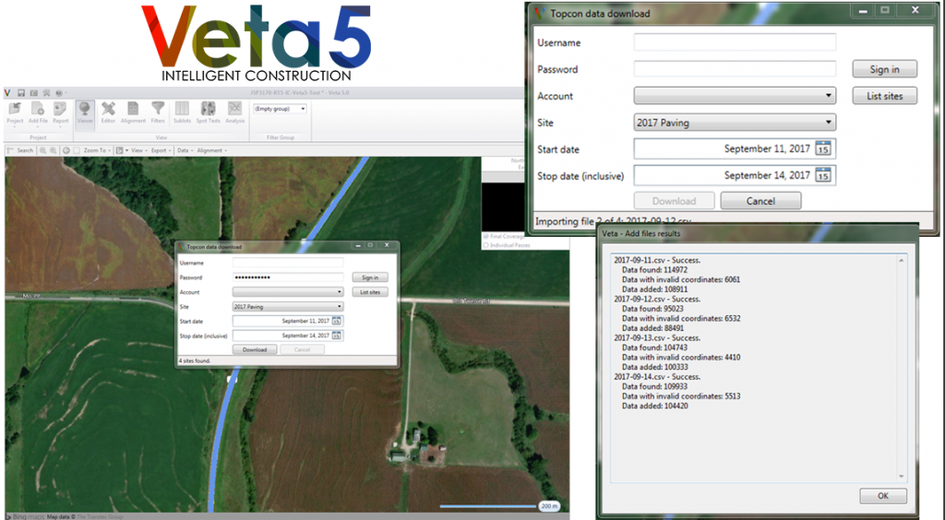
Task: Click the Data added: 104420 line
Action: click(654, 407)
